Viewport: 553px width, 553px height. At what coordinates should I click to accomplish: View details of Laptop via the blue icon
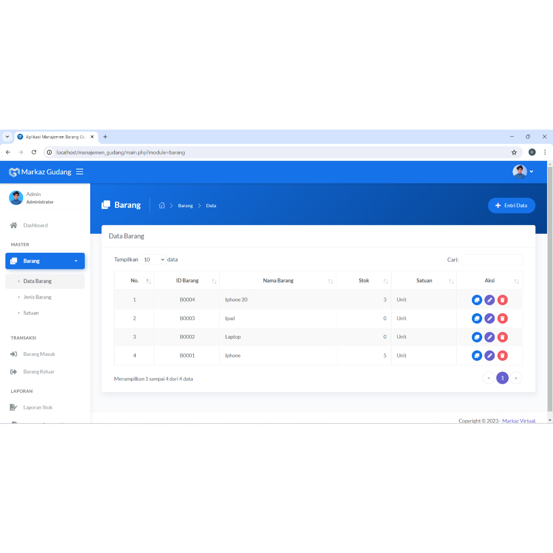tap(477, 336)
